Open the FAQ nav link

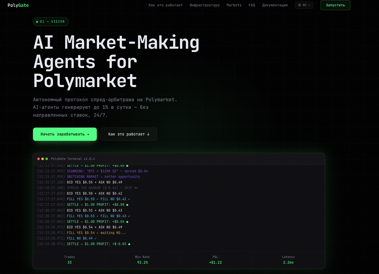coord(252,5)
